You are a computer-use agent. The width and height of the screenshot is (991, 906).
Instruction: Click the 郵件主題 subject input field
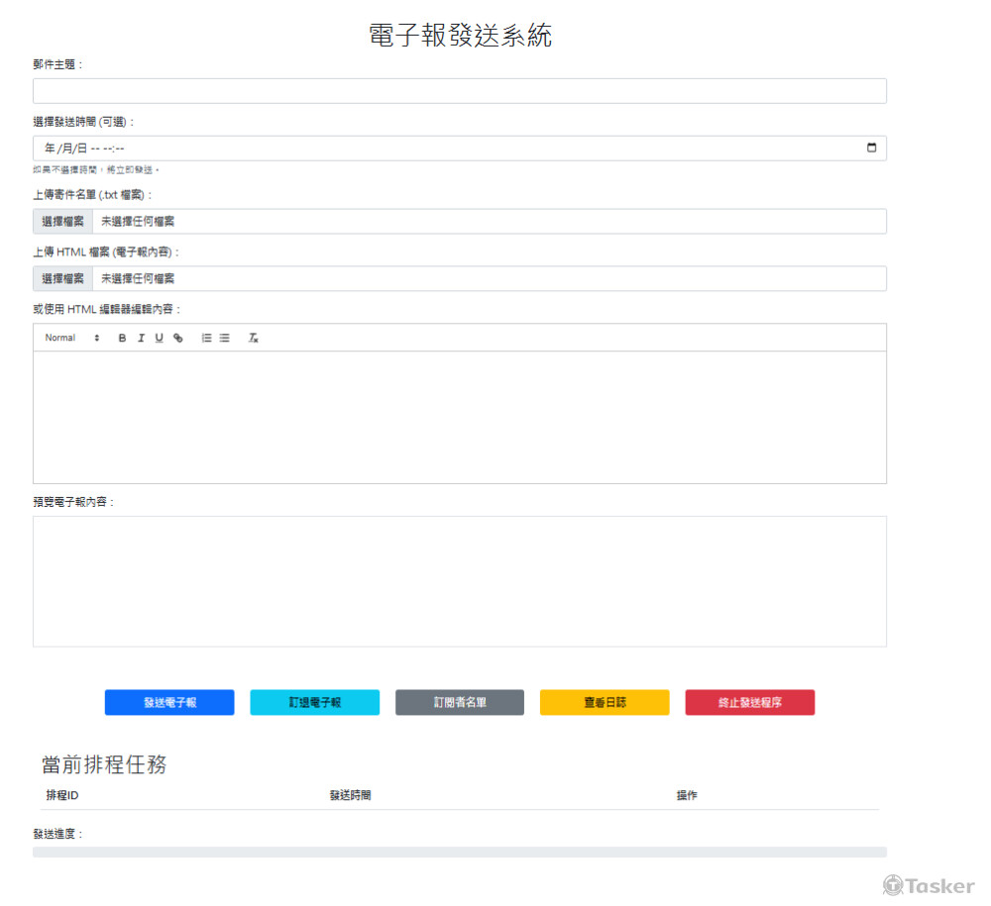459,90
